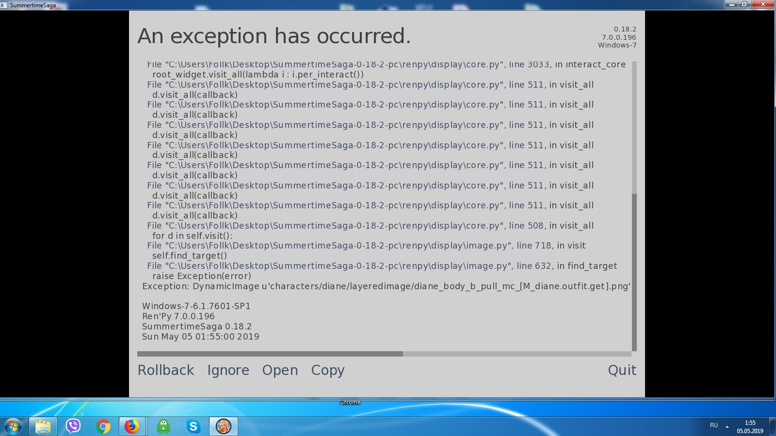This screenshot has height=436, width=776.
Task: Launch Viber from the taskbar
Action: click(73, 426)
